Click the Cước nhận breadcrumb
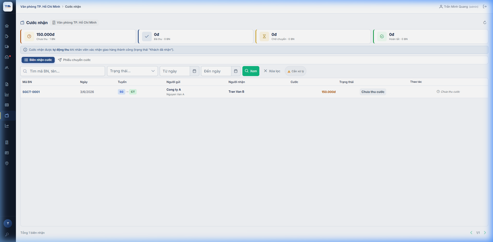This screenshot has height=242, width=493. (x=73, y=7)
